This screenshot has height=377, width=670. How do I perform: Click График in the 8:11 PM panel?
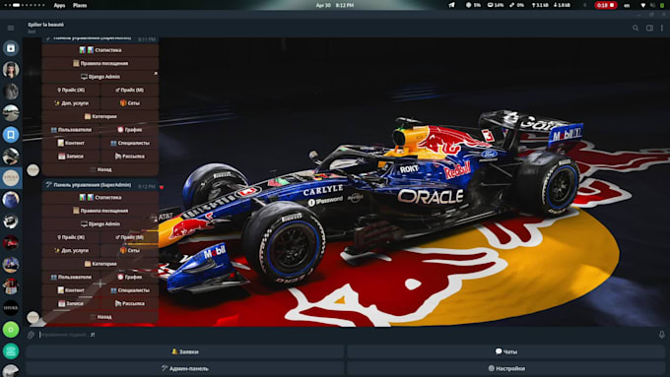[129, 129]
